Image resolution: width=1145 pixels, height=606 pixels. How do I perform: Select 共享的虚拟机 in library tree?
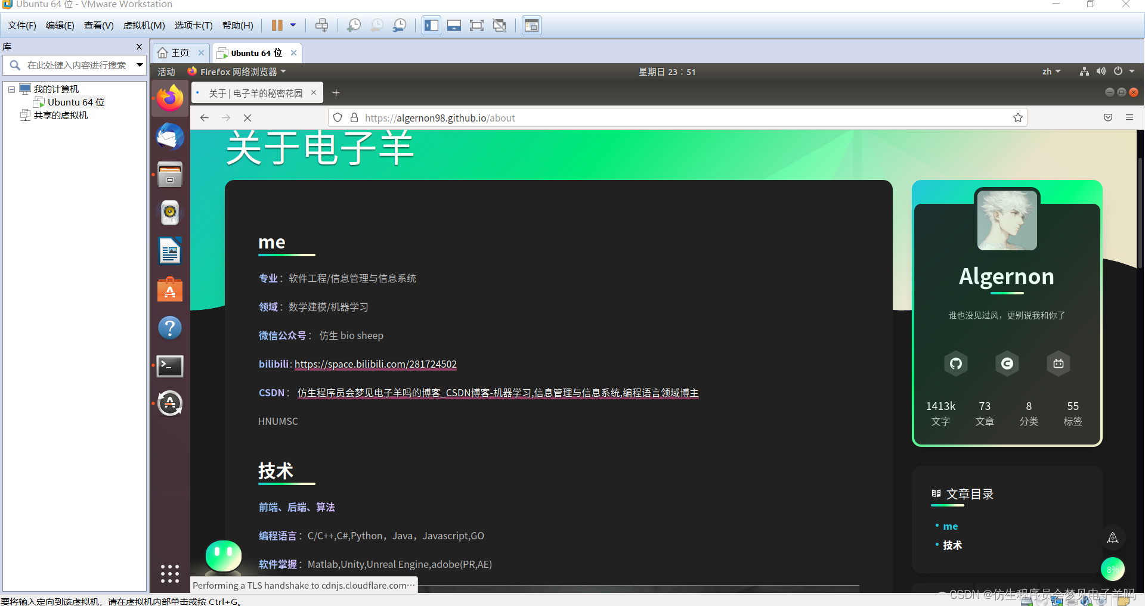pos(60,116)
